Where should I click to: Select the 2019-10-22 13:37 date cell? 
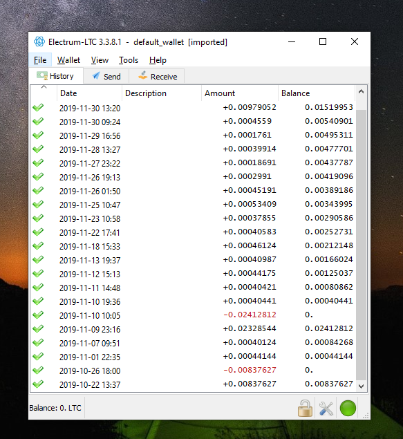(90, 384)
